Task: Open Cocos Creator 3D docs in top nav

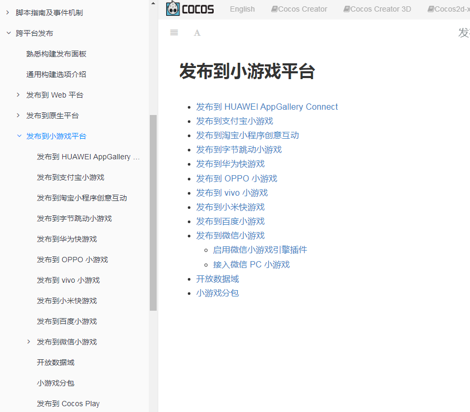Action: (377, 9)
